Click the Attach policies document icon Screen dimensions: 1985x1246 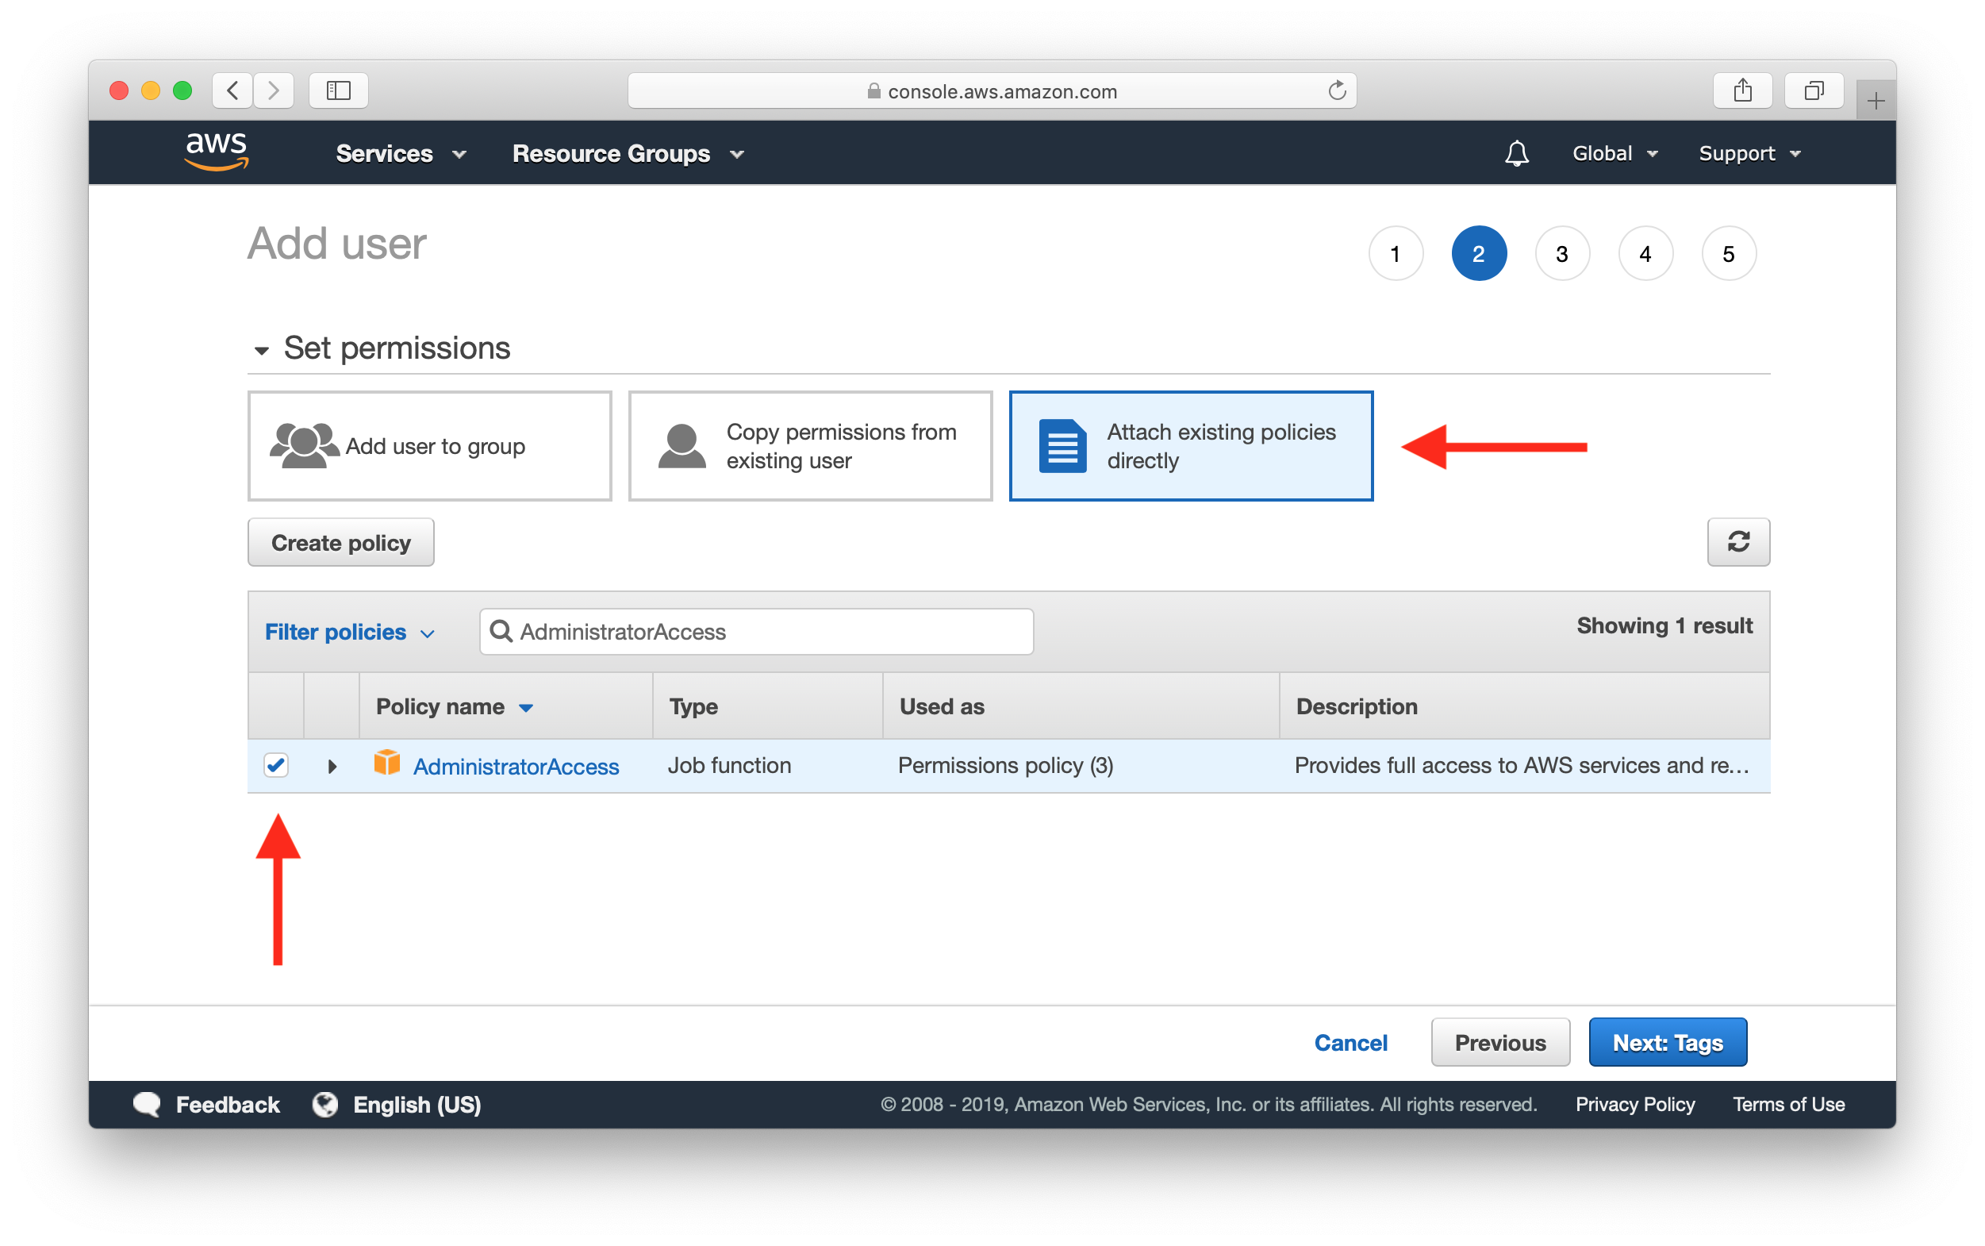click(1062, 446)
